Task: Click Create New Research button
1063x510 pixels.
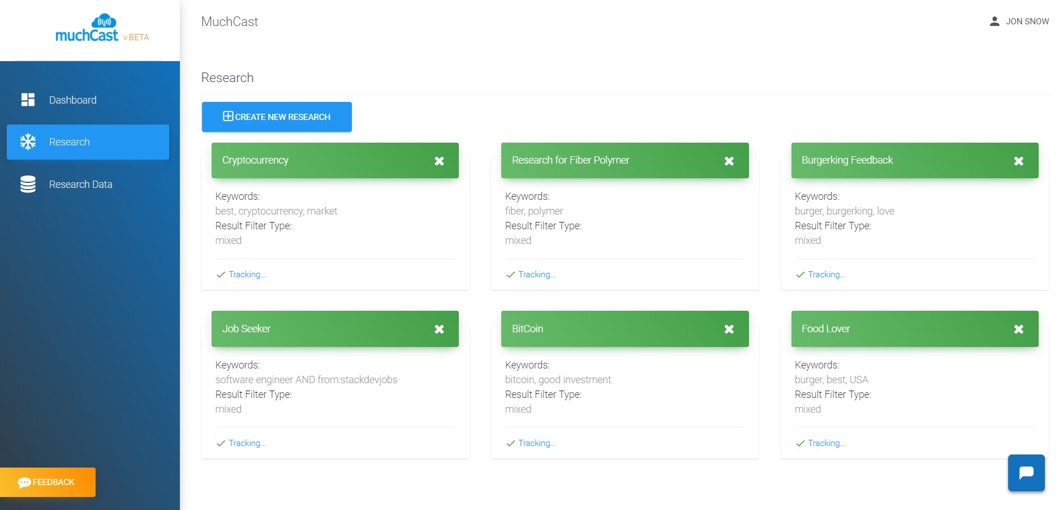Action: tap(277, 117)
